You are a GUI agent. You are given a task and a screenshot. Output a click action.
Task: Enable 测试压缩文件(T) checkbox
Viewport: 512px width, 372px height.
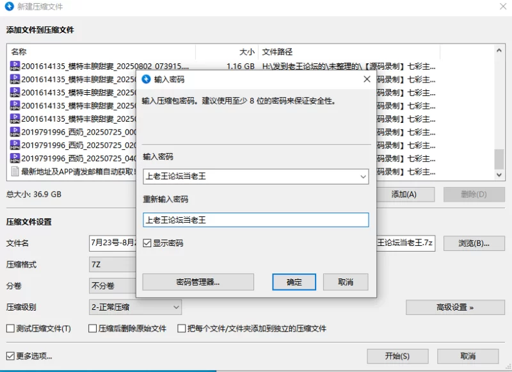tap(10, 328)
